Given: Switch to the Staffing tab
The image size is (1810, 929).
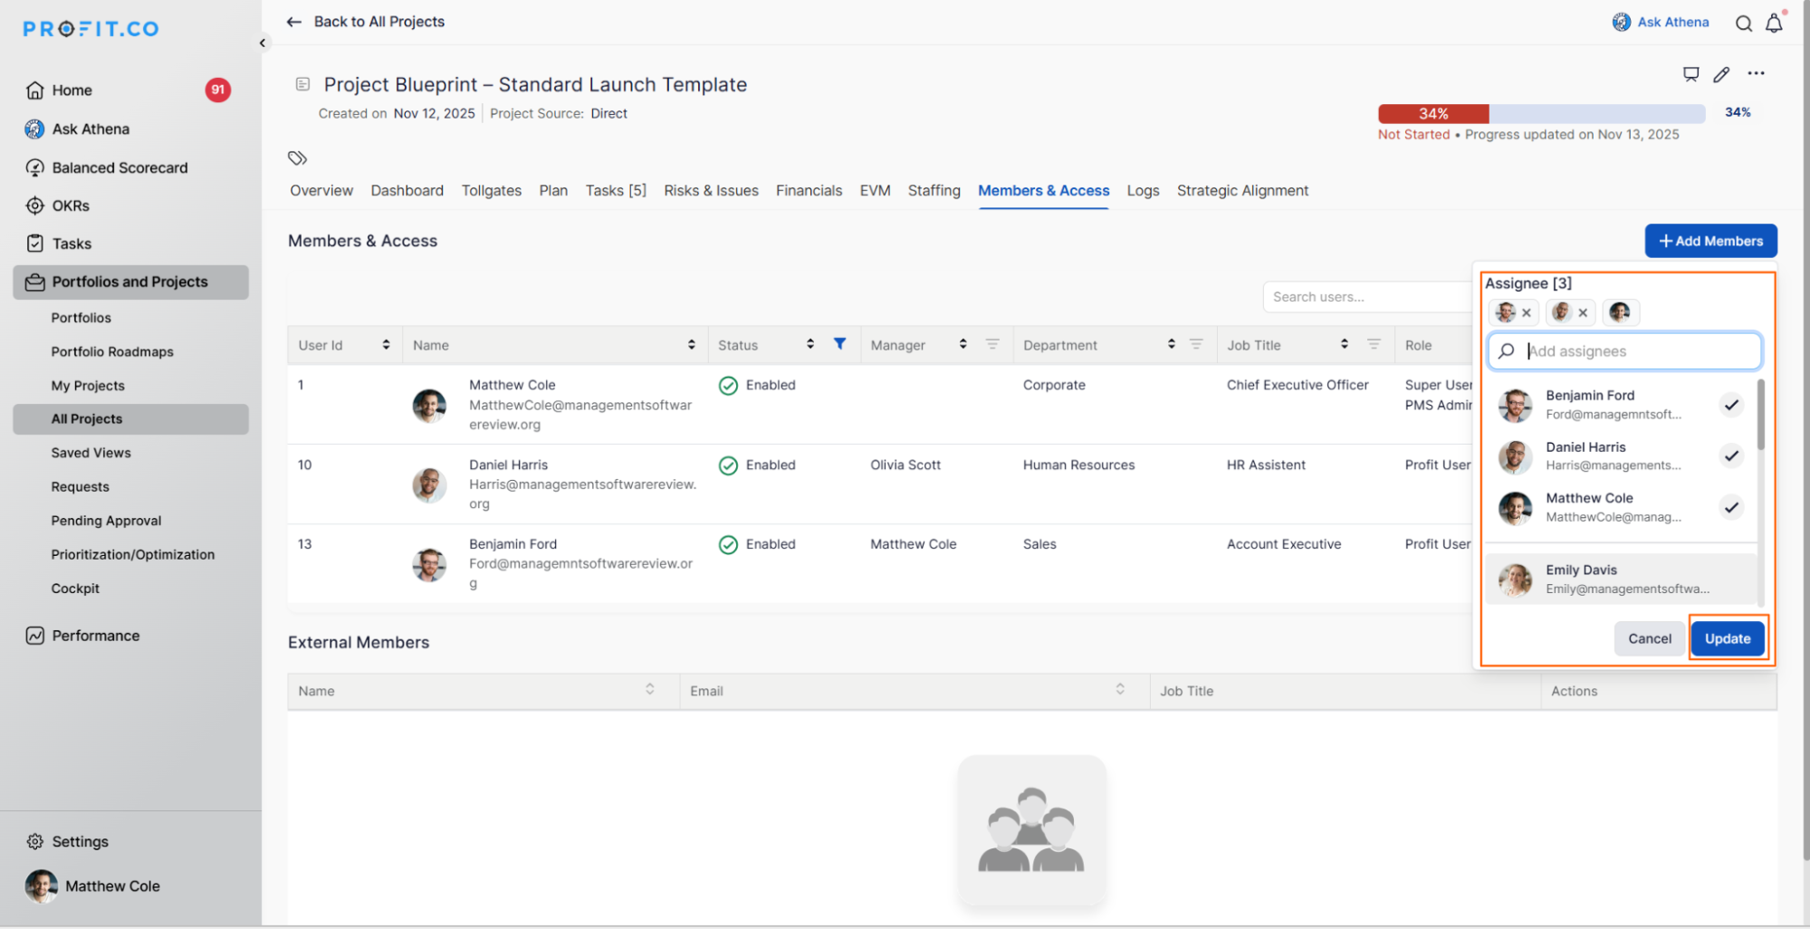Looking at the screenshot, I should pos(934,191).
